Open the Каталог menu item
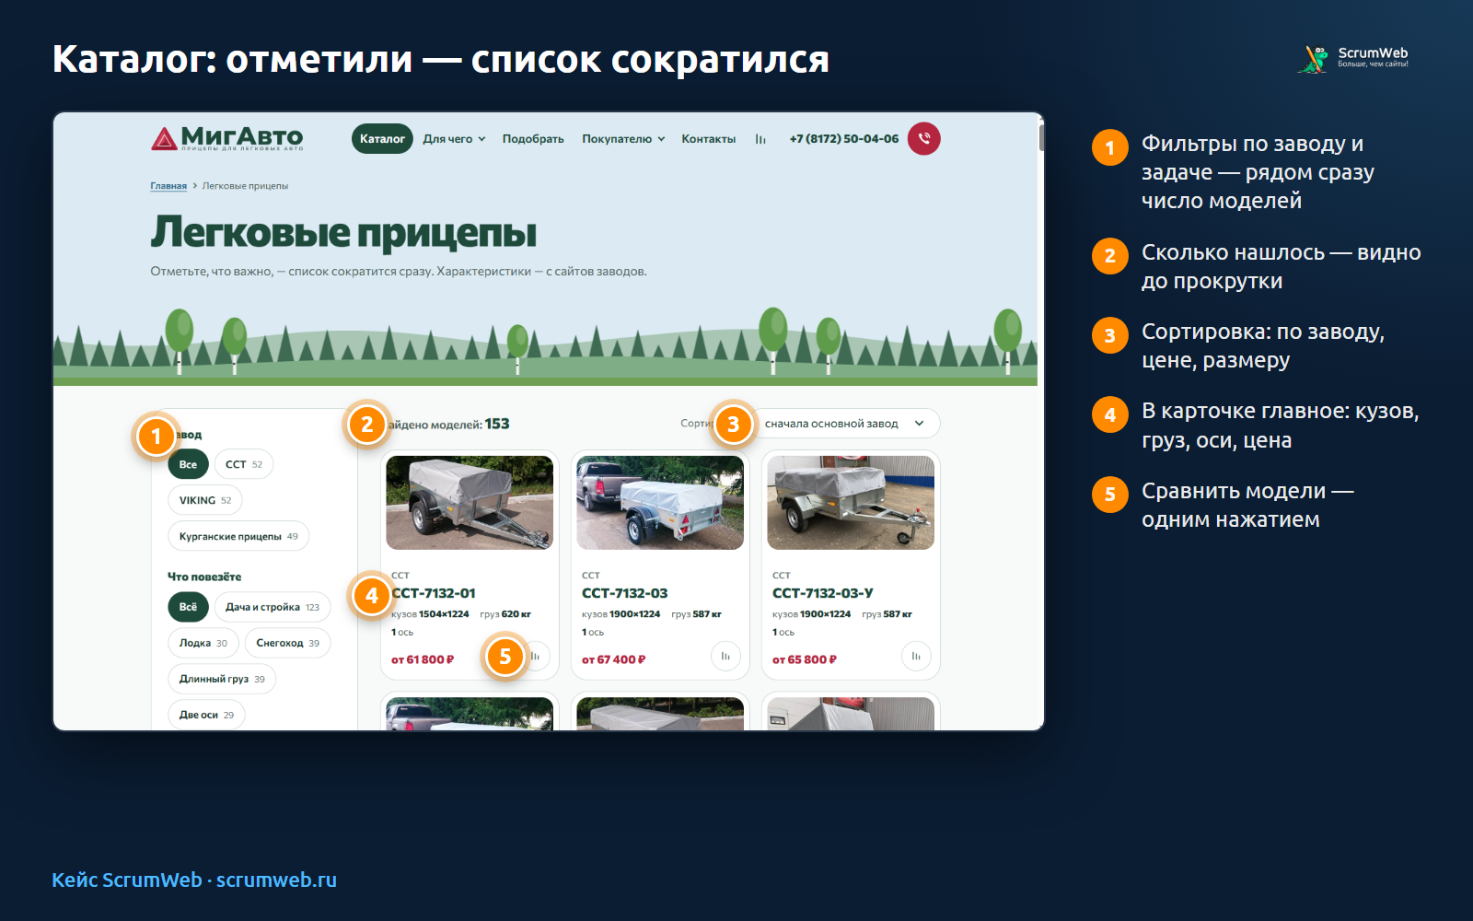1473x921 pixels. (x=382, y=139)
